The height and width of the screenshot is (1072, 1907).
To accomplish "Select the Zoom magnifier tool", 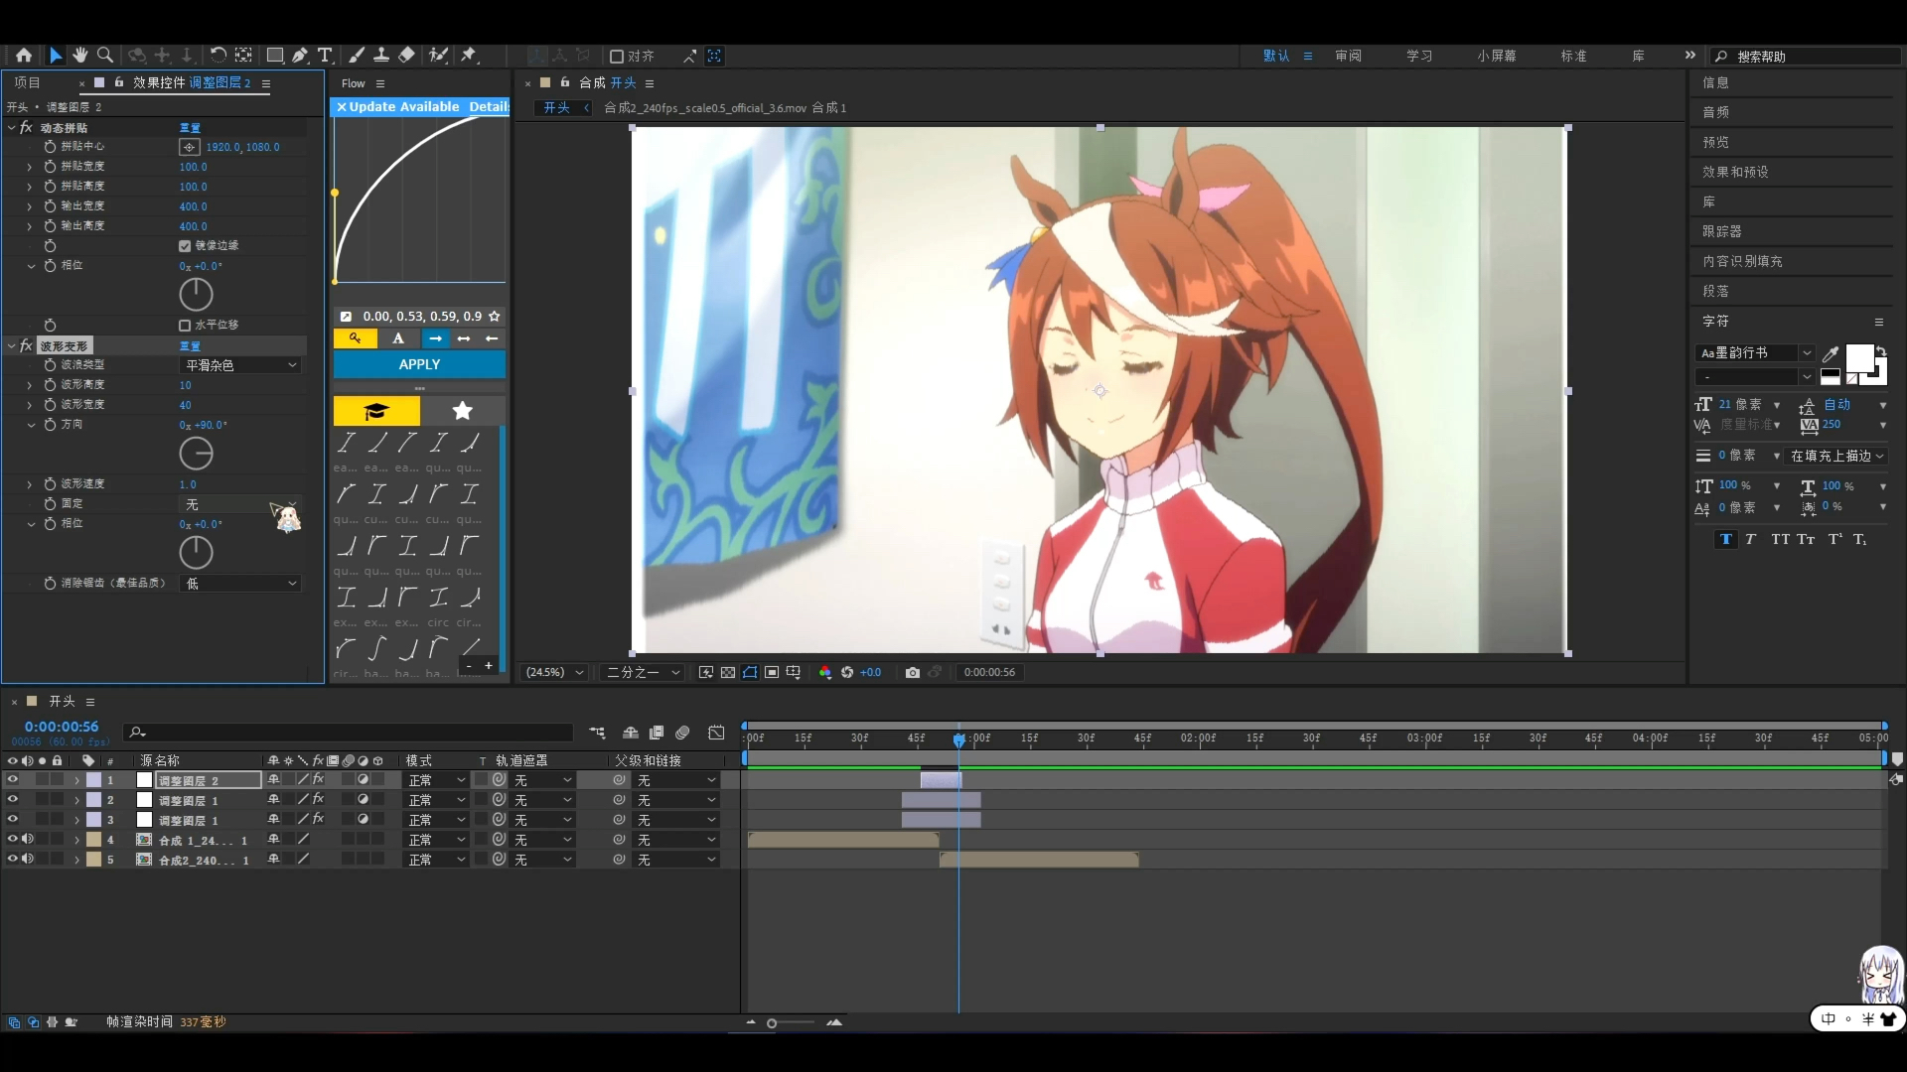I will [x=105, y=56].
